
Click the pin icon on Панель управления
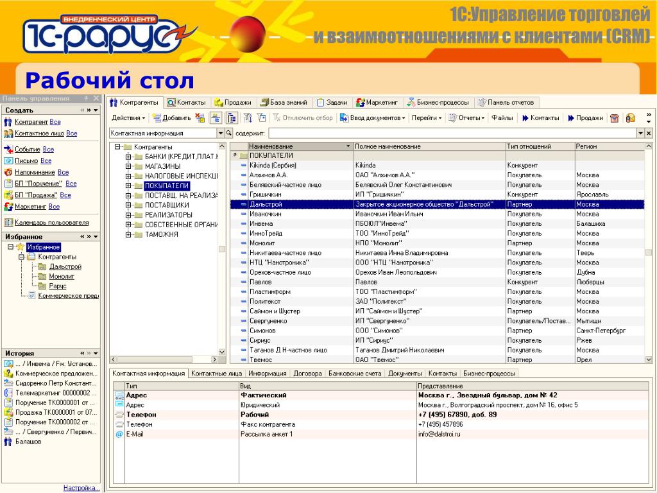click(x=87, y=98)
